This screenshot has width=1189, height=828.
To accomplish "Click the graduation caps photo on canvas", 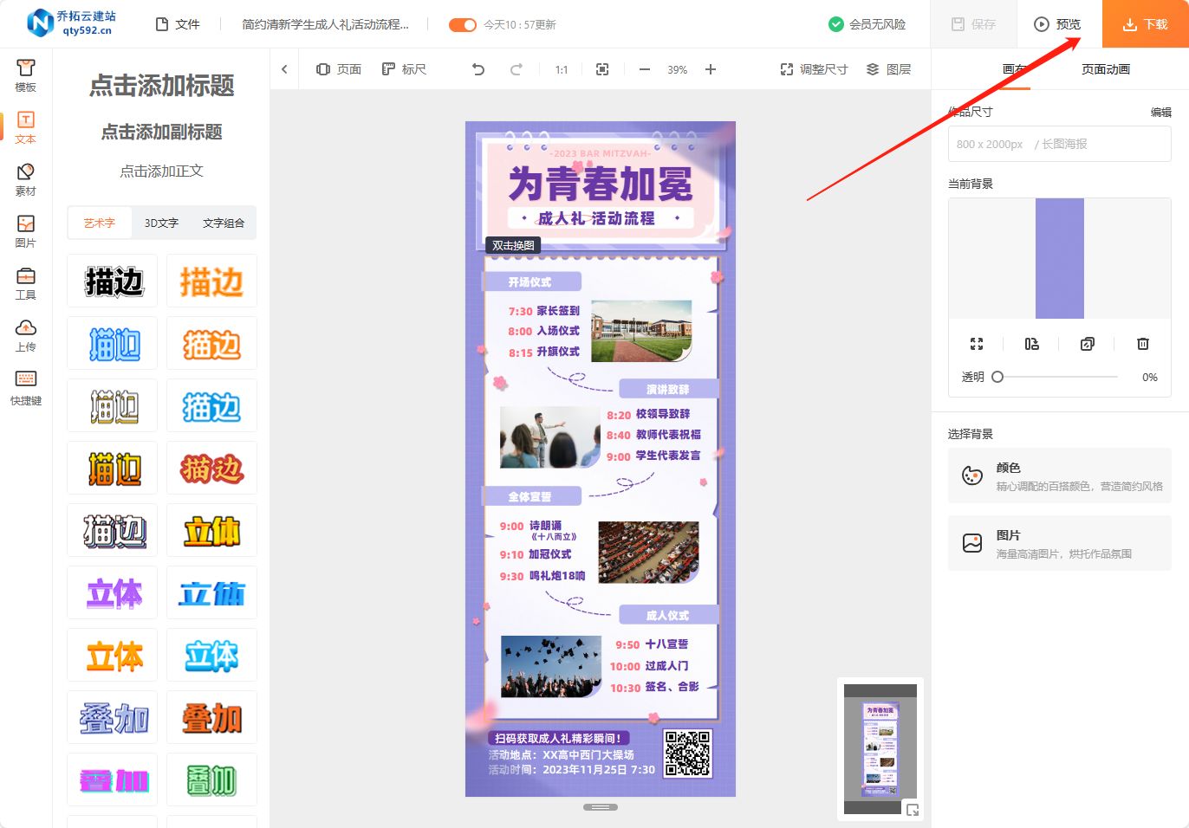I will click(551, 667).
